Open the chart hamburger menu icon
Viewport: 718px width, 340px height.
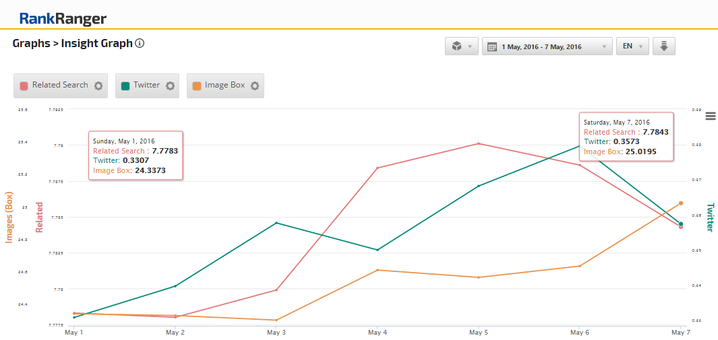[x=710, y=116]
